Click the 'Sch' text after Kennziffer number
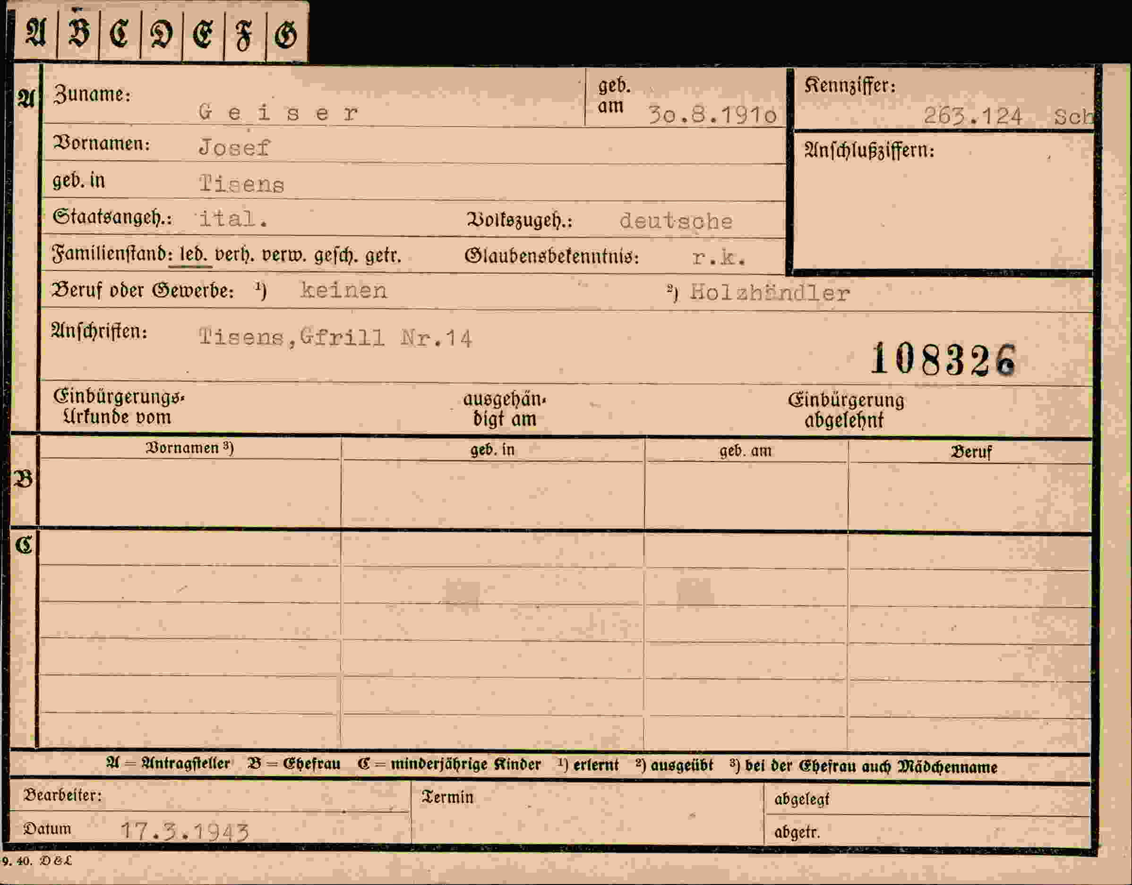 [1073, 117]
